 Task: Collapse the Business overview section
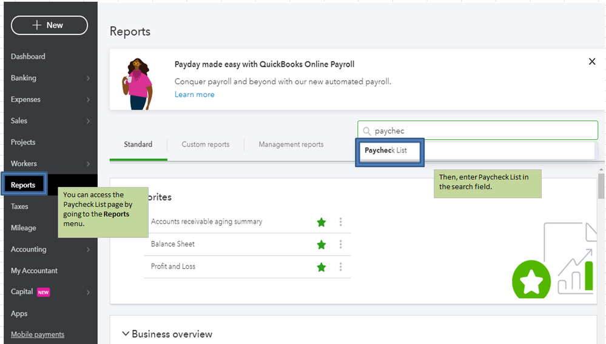click(126, 334)
